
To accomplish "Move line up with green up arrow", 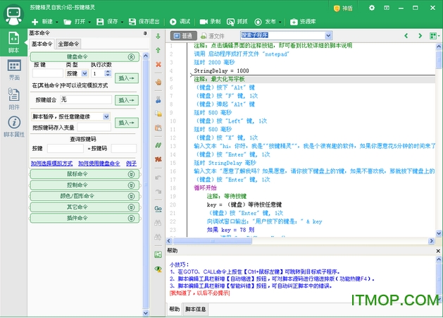I will point(158,50).
